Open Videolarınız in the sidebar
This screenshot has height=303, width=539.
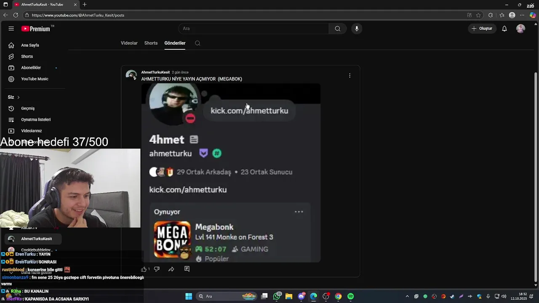coord(34,131)
